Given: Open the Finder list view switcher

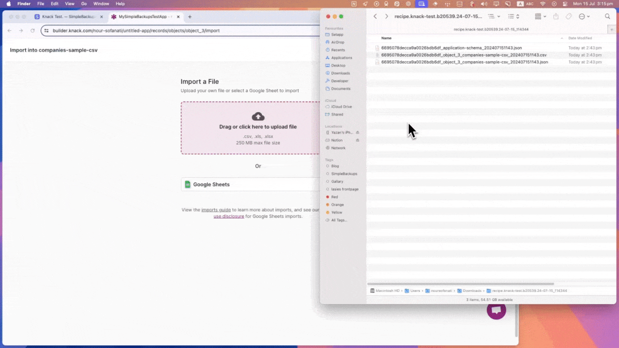Looking at the screenshot, I should click(x=494, y=16).
